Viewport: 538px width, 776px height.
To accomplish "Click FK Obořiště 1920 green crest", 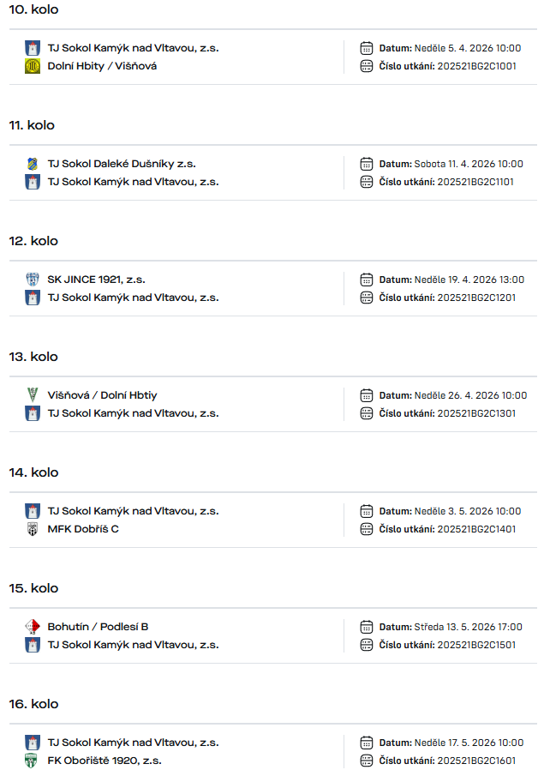I will point(33,761).
